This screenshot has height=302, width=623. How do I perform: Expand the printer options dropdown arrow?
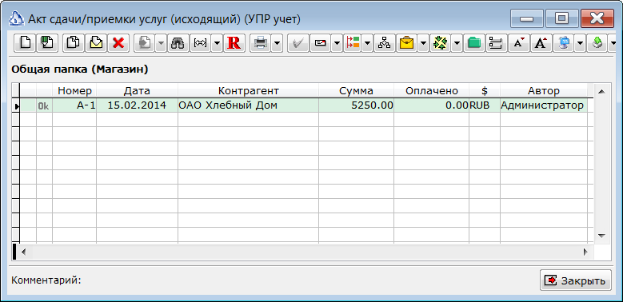coord(277,42)
